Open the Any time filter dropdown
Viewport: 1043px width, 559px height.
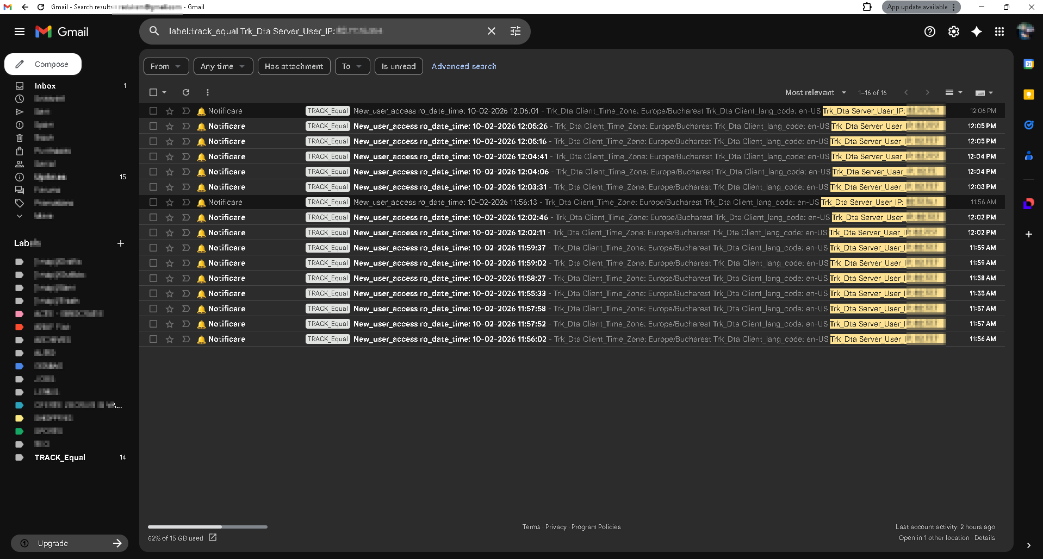pyautogui.click(x=223, y=66)
